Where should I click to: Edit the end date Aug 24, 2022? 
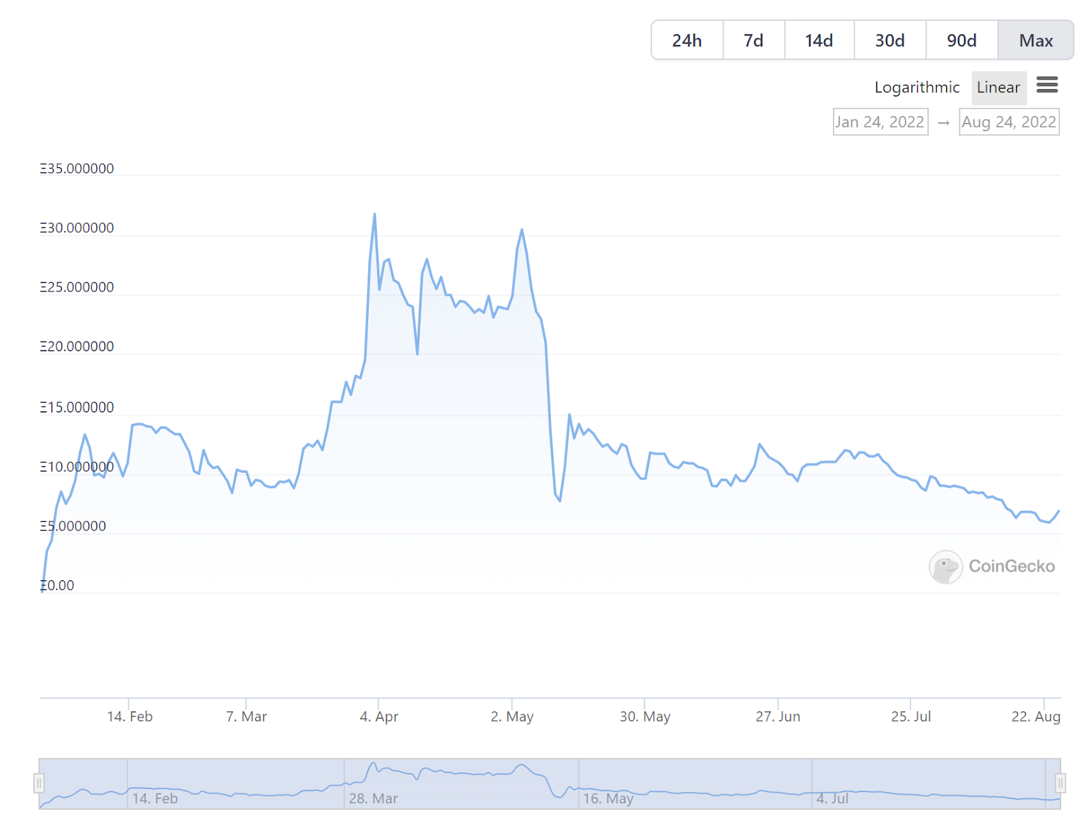click(1009, 122)
